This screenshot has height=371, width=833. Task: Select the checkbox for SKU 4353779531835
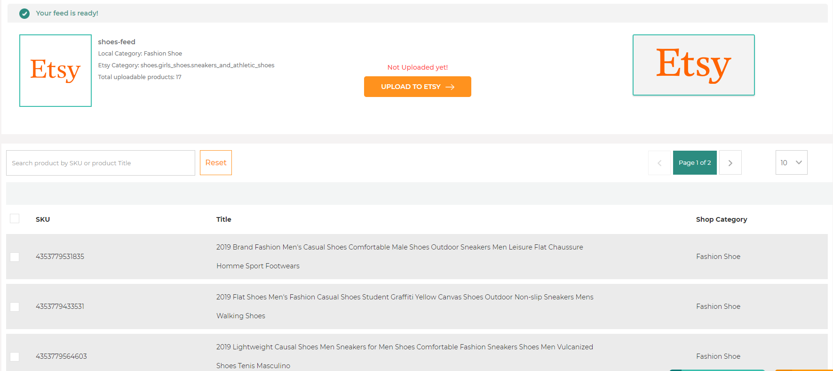[15, 257]
